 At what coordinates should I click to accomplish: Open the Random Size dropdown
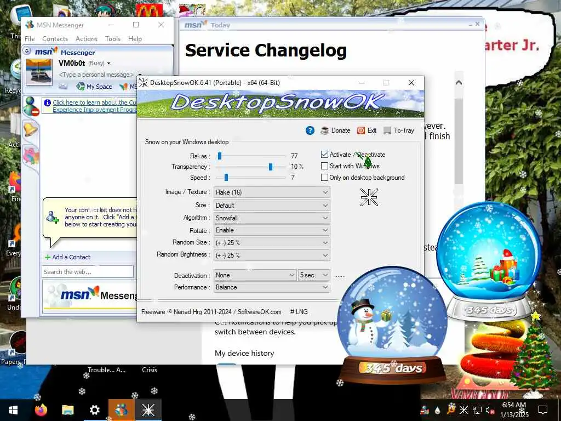coord(272,243)
